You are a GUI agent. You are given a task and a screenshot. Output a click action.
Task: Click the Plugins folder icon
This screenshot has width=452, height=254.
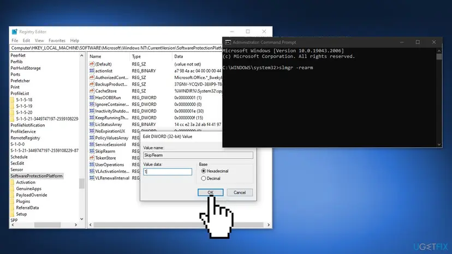(12, 201)
